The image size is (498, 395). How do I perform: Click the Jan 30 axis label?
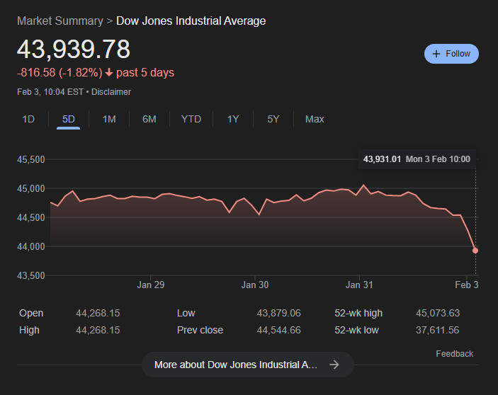255,285
